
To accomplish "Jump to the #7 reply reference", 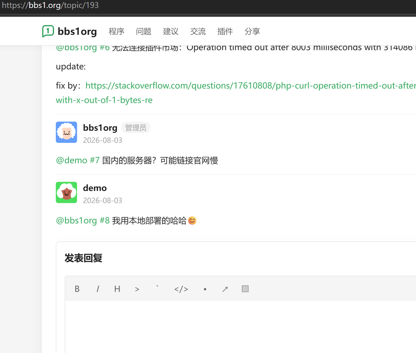I will pyautogui.click(x=95, y=160).
